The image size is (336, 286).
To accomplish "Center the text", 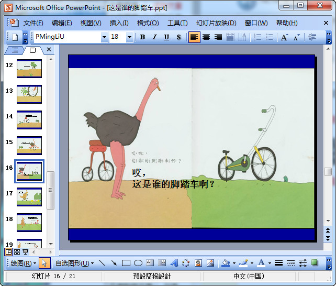I will pyautogui.click(x=206, y=37).
